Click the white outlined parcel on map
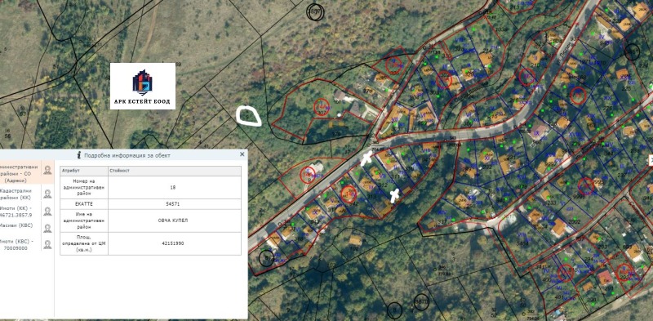The width and height of the screenshot is (653, 321). [x=249, y=116]
